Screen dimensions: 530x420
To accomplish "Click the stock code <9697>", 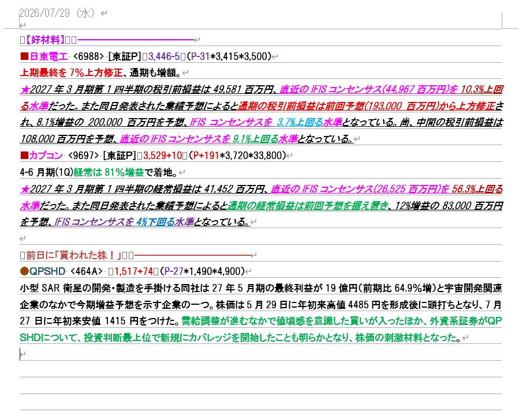I will click(83, 156).
